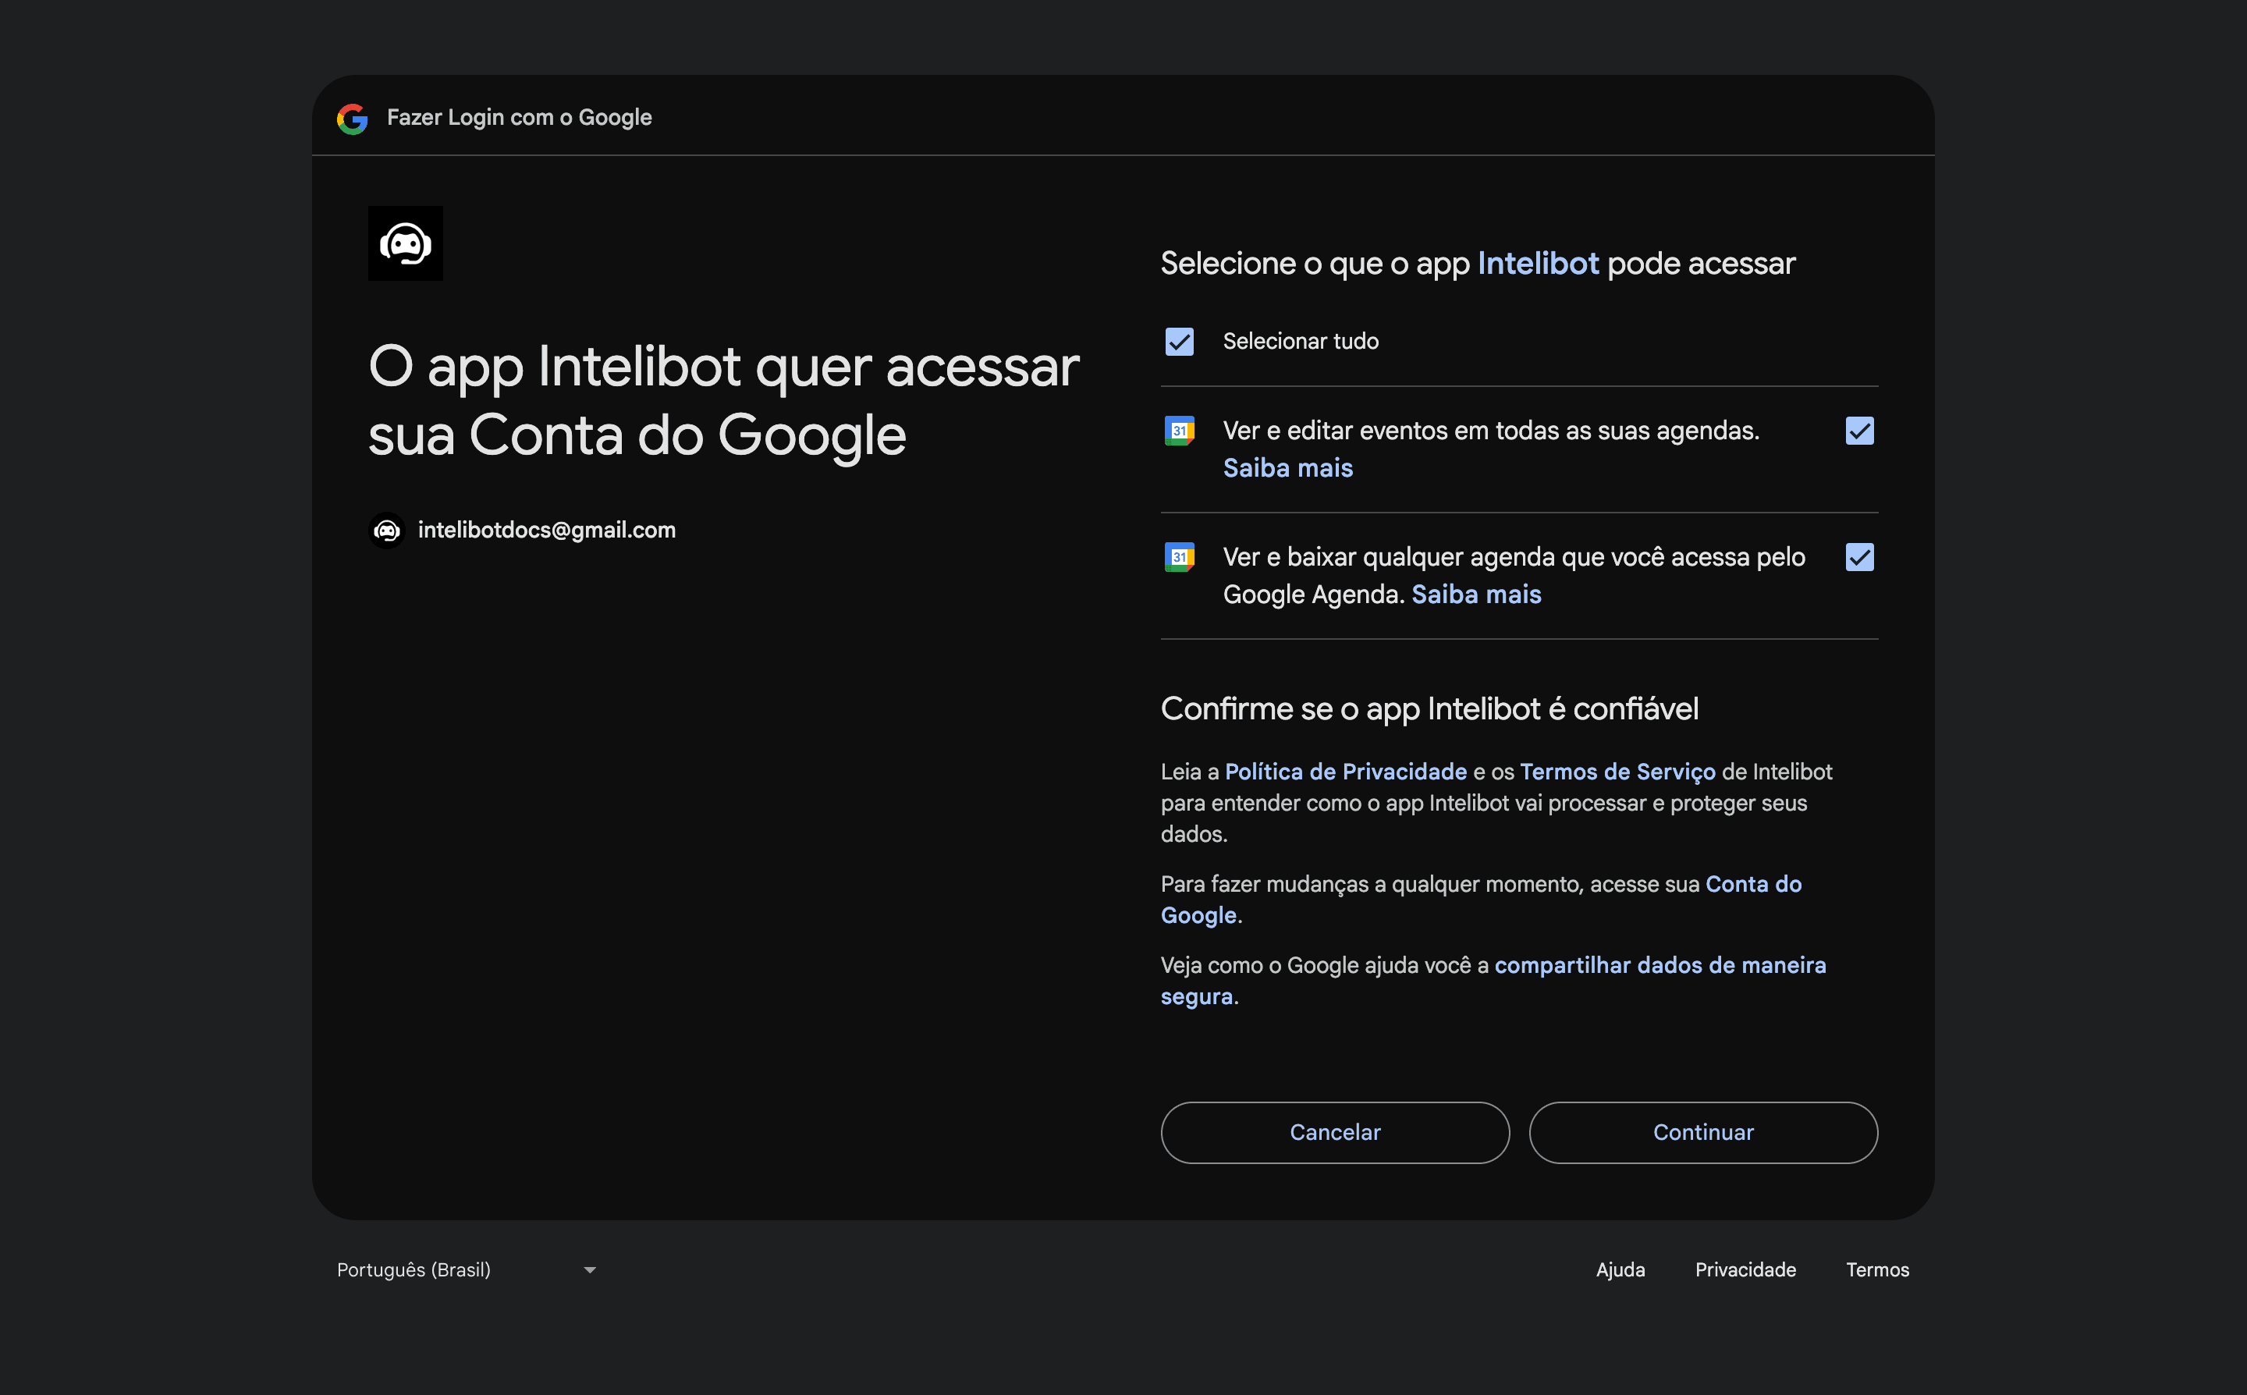Click the Privacidade footer link
The height and width of the screenshot is (1395, 2247).
(x=1745, y=1270)
